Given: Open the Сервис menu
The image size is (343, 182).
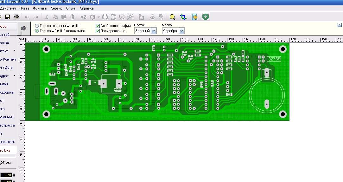Looking at the screenshot, I should [x=56, y=8].
